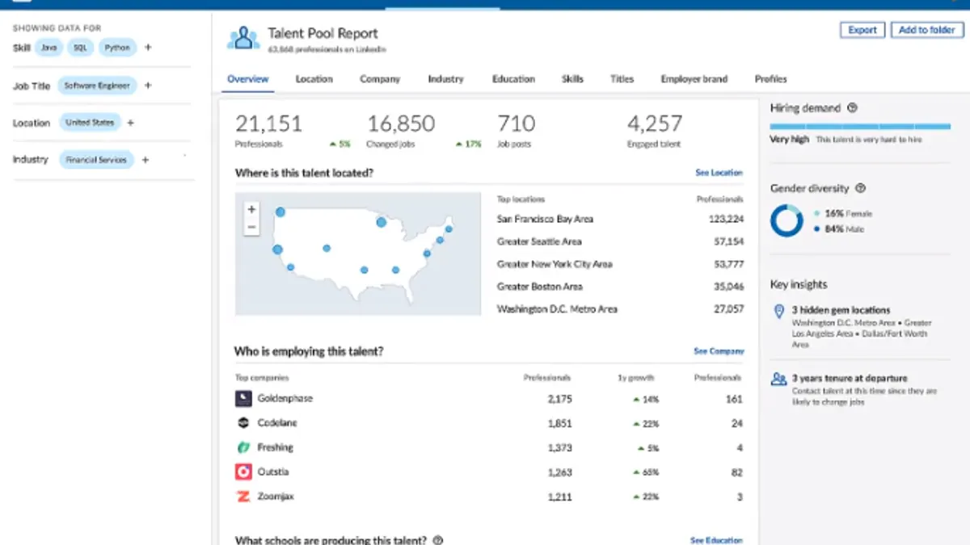Click Washington D.C. Metro Area row

pos(620,309)
